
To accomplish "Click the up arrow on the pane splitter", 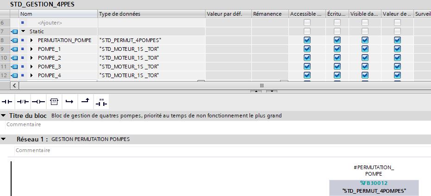I will [x=256, y=91].
